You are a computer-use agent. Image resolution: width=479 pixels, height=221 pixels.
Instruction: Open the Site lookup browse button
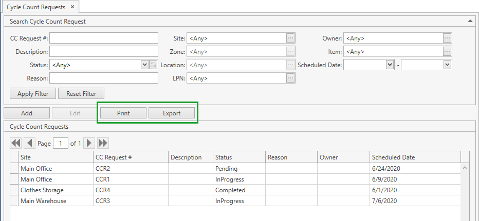tap(290, 38)
